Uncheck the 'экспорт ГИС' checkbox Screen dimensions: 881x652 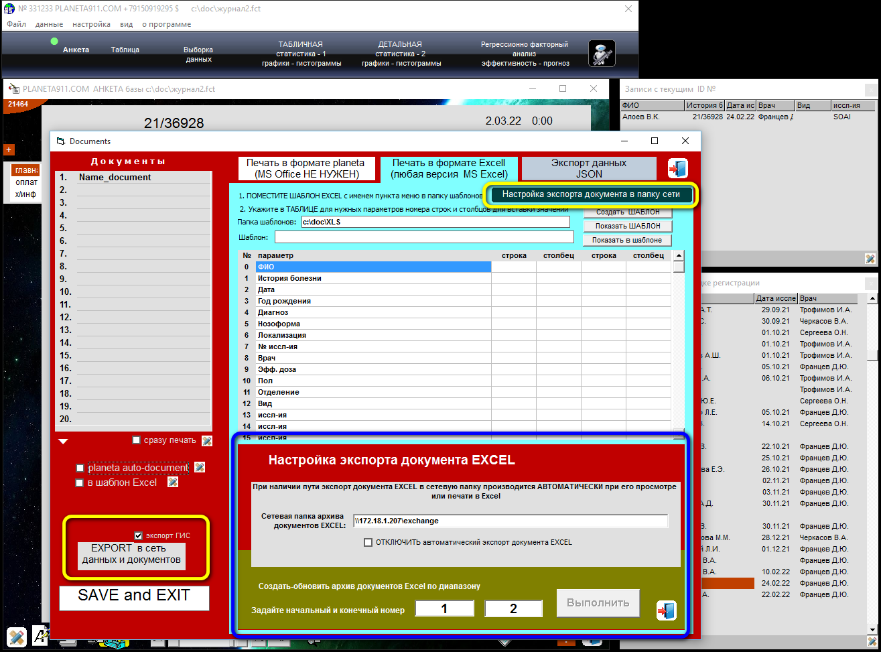point(138,535)
